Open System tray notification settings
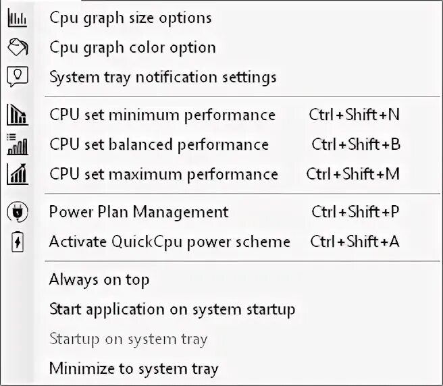 [163, 77]
